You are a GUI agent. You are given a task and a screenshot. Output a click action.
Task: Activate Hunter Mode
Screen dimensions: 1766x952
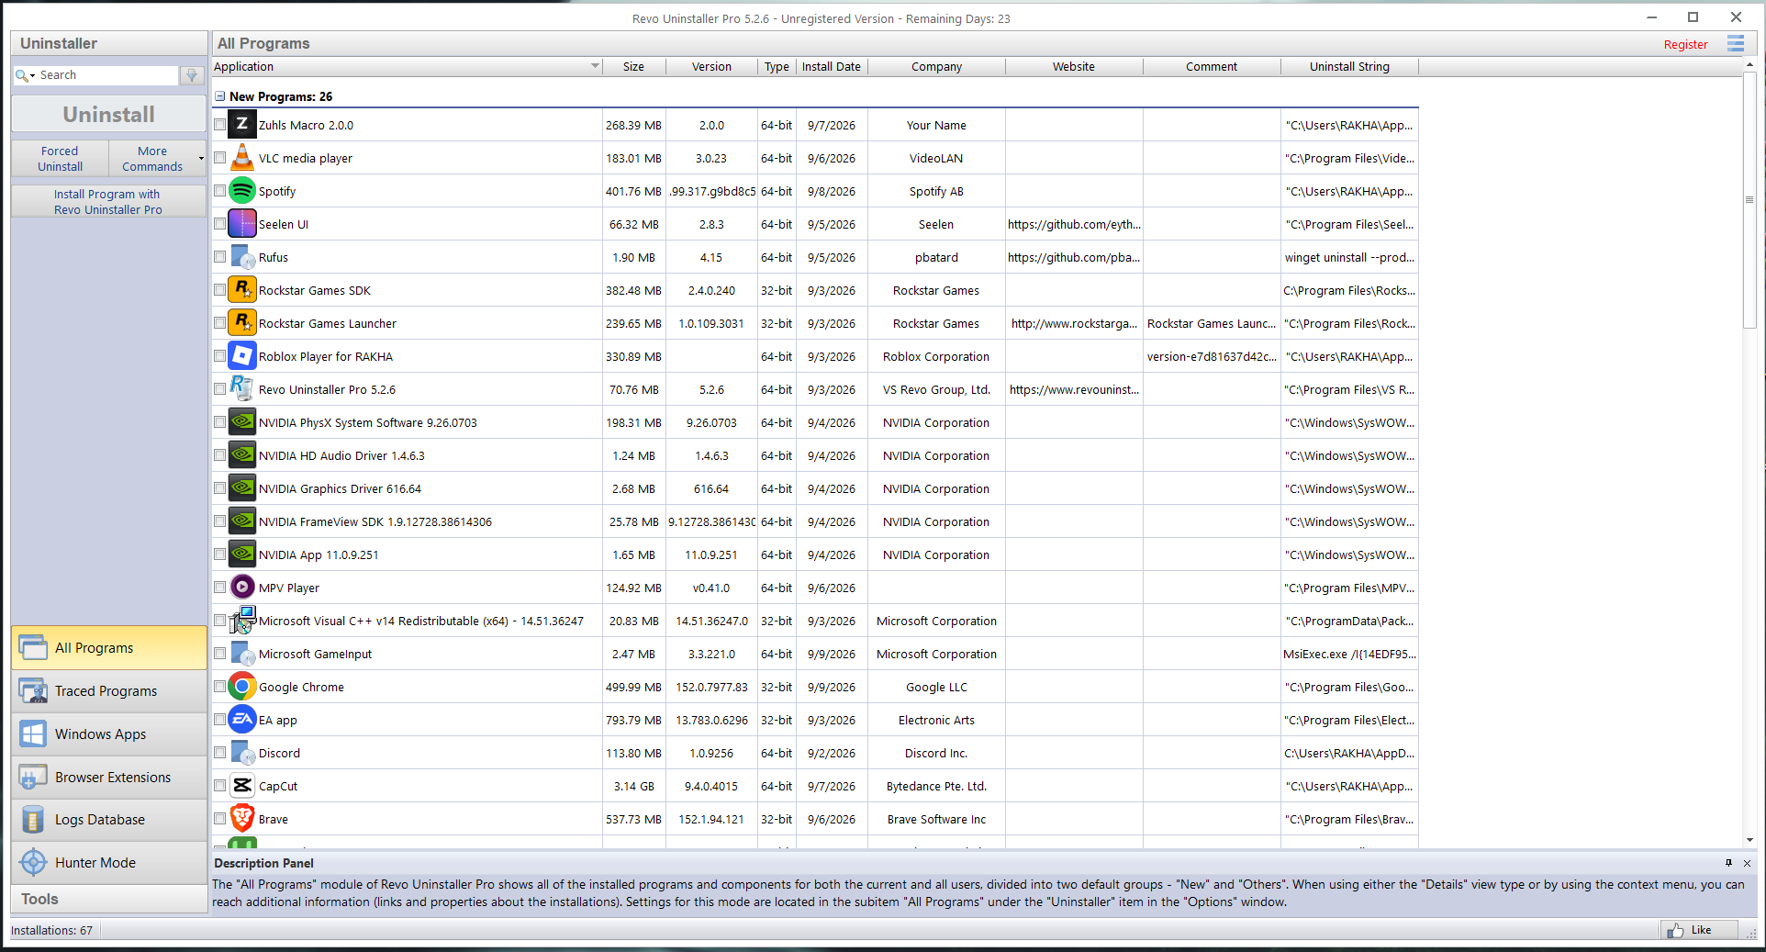point(109,863)
